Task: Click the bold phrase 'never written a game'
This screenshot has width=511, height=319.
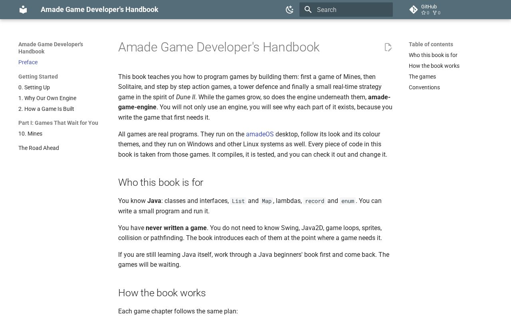Action: point(176,228)
